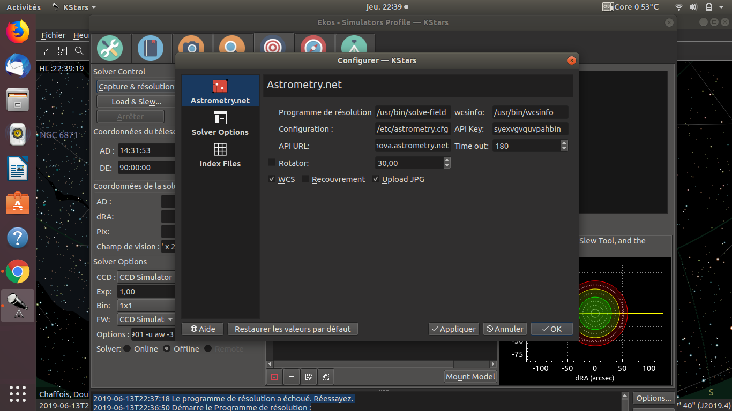The width and height of the screenshot is (732, 411).
Task: Select the Online solver radio button
Action: point(127,348)
